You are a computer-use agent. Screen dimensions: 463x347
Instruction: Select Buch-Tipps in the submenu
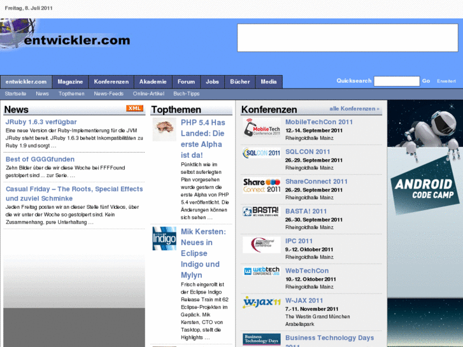[x=187, y=94]
